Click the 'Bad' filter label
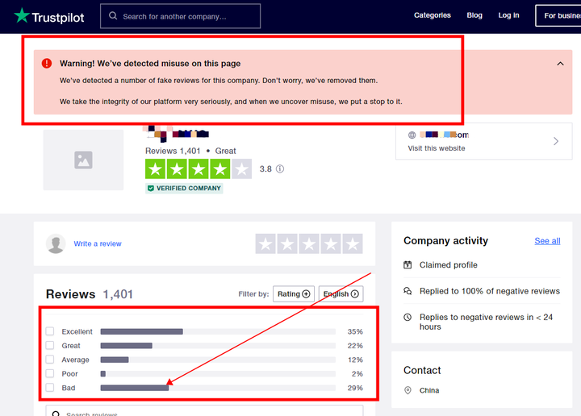The image size is (581, 416). [x=69, y=388]
